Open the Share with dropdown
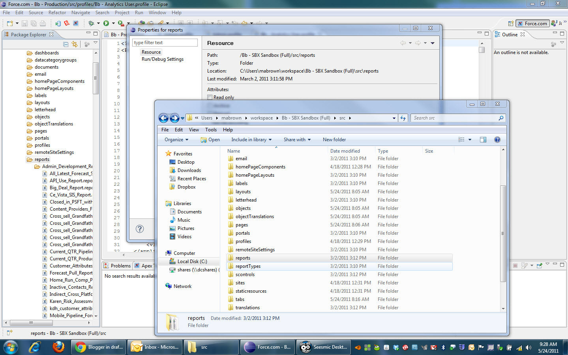The height and width of the screenshot is (355, 568). 297,139
